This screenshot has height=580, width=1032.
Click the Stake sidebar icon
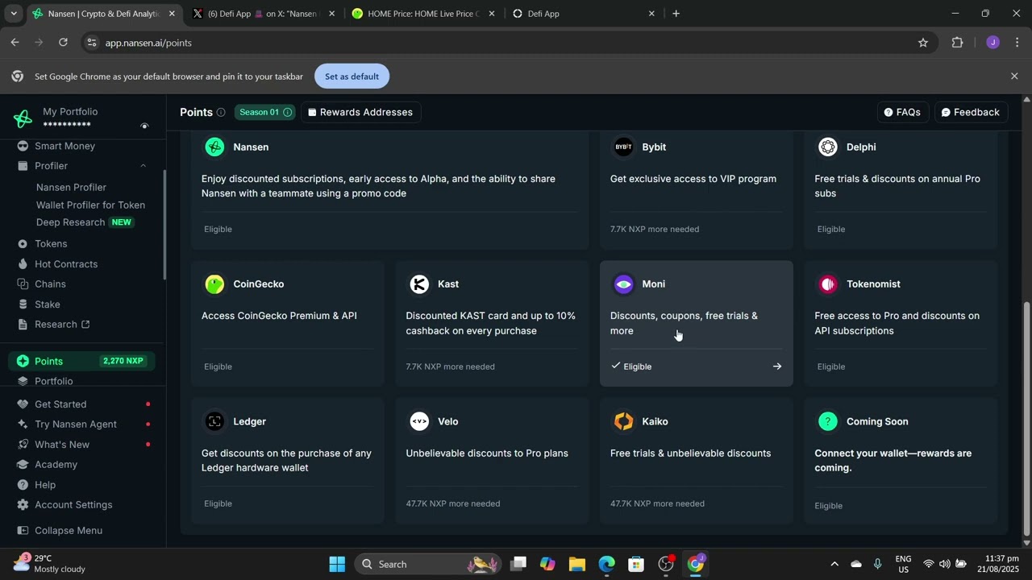23,304
